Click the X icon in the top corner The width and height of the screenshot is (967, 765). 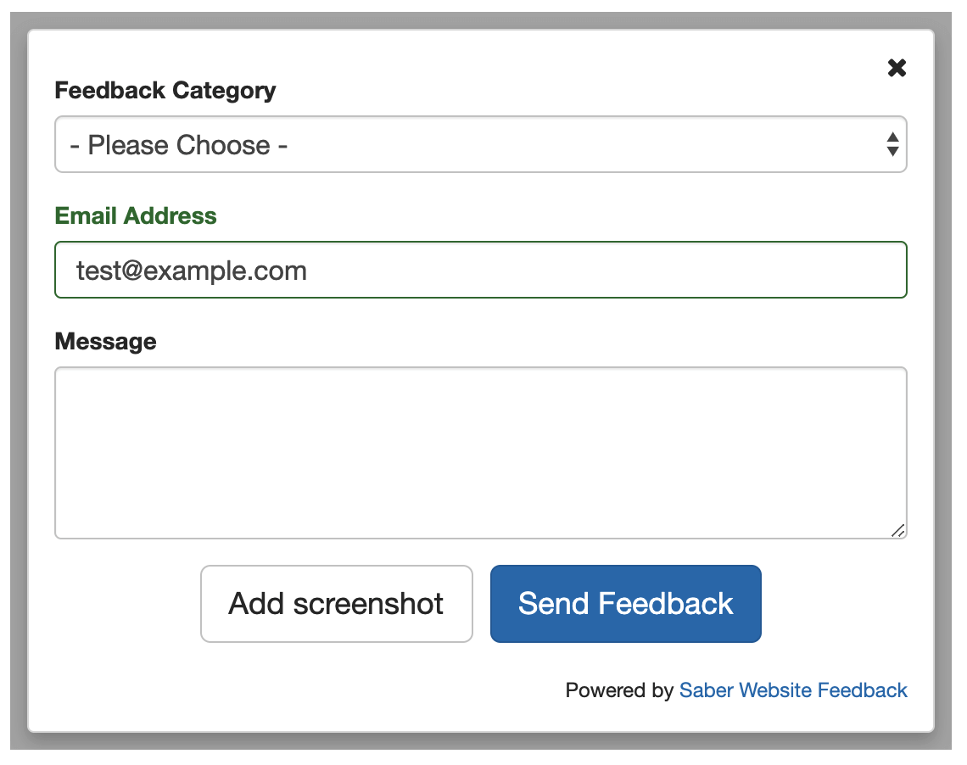tap(897, 68)
